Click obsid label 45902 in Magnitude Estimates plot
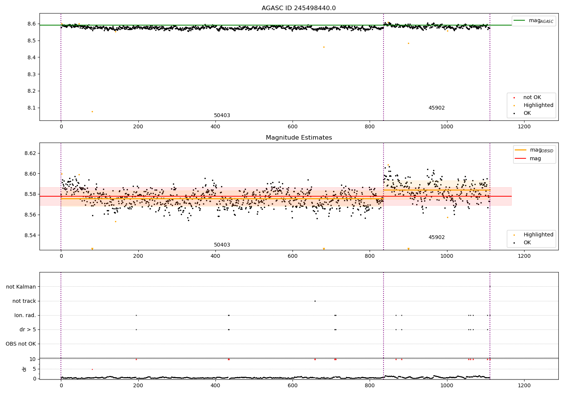 [x=437, y=238]
